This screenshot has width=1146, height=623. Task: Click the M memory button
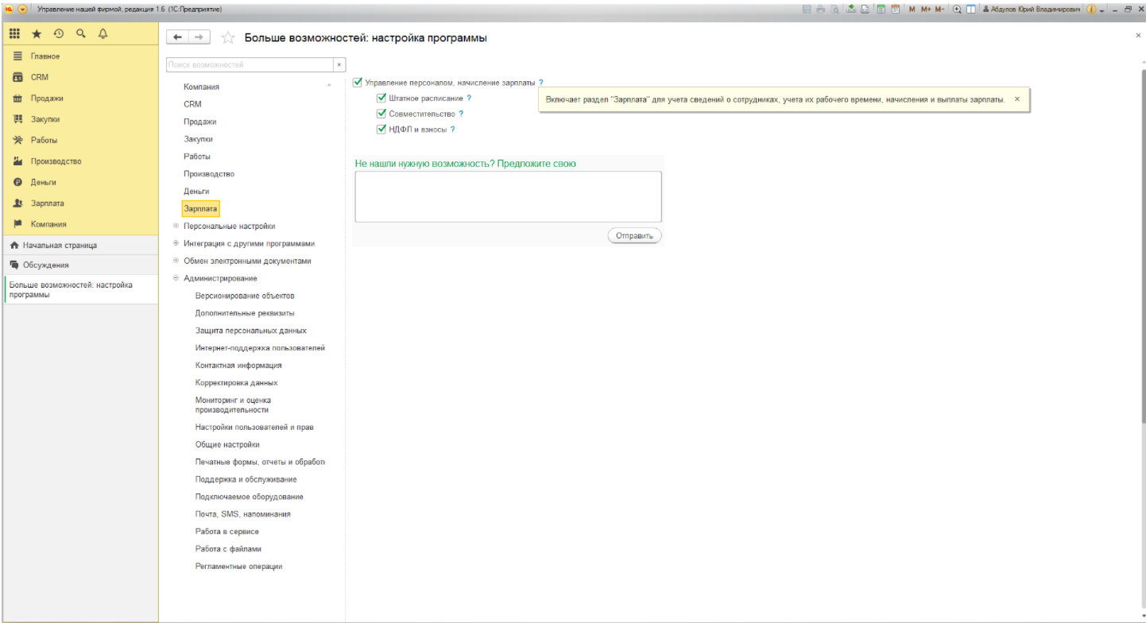[x=912, y=9]
